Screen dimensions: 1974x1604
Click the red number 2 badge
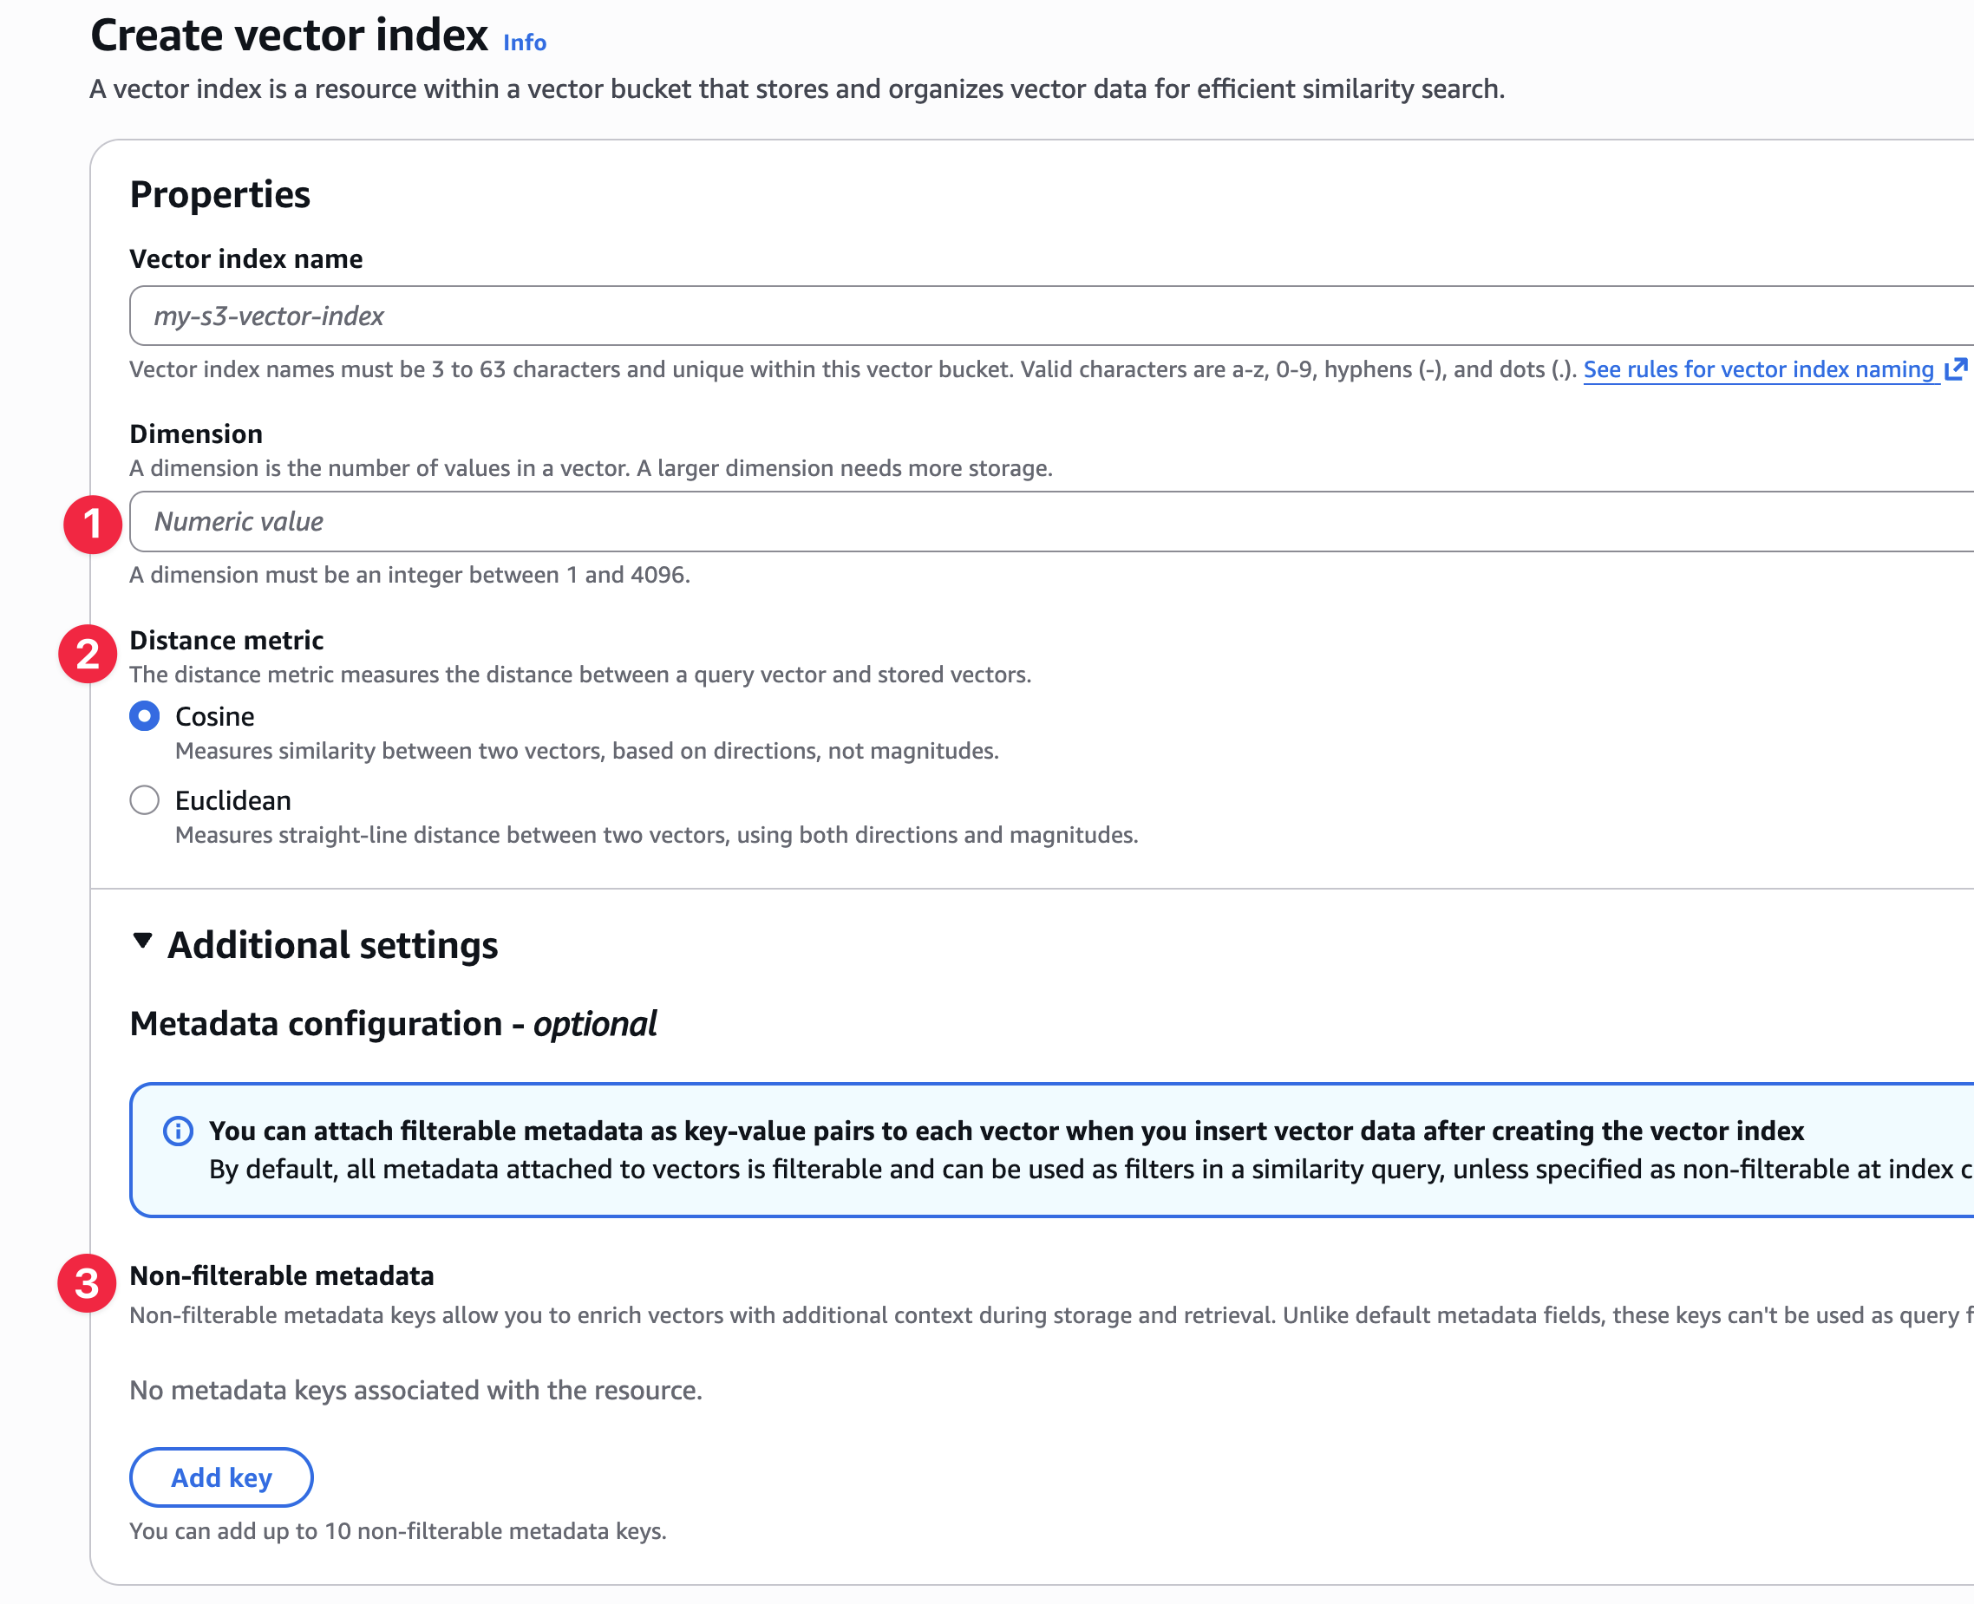(88, 654)
